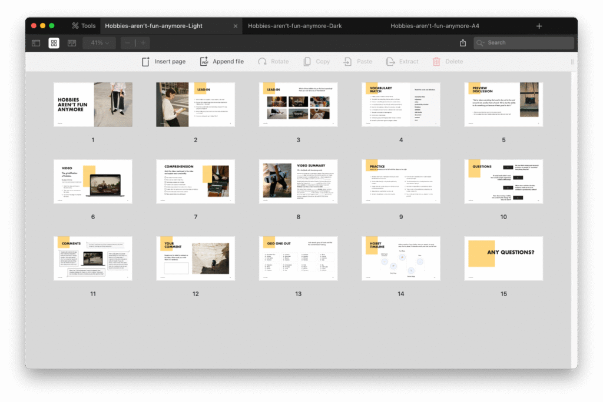Click the Rotate page icon

pos(263,62)
